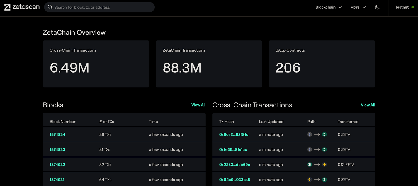This screenshot has width=418, height=186.
Task: Click the green Testnet status indicator dot
Action: tap(413, 7)
